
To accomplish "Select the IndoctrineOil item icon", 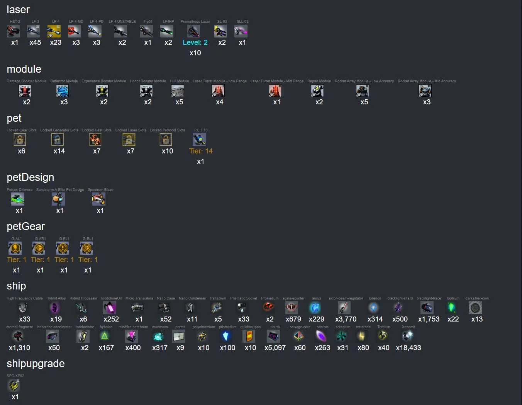I will point(110,308).
